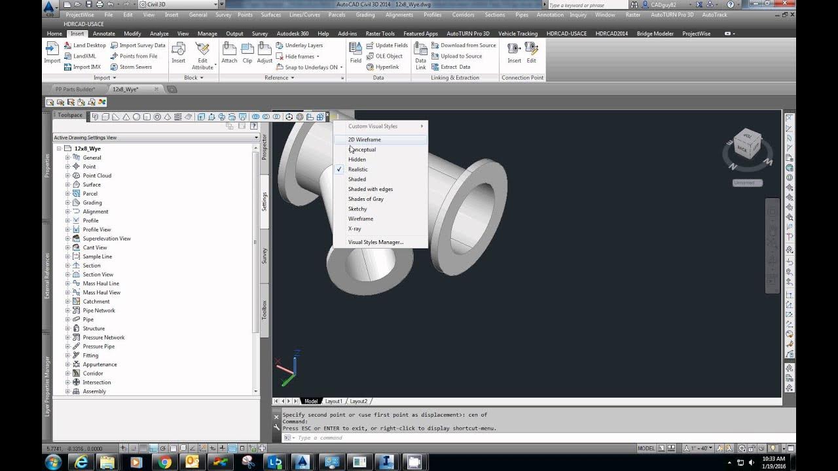838x471 pixels.
Task: Click the Import ribbon icon
Action: tap(52, 53)
